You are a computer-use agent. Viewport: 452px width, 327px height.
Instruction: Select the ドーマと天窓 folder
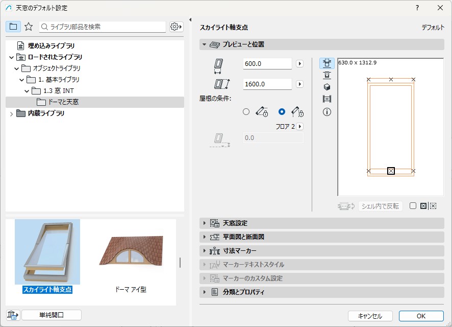click(63, 102)
